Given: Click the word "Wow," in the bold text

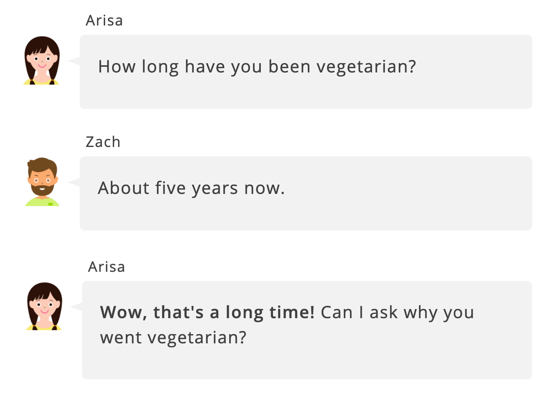Looking at the screenshot, I should (123, 313).
